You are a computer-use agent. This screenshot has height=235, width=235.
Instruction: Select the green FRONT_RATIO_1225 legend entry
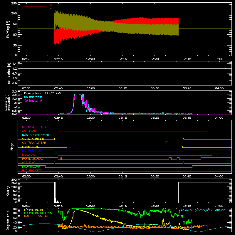38,213
